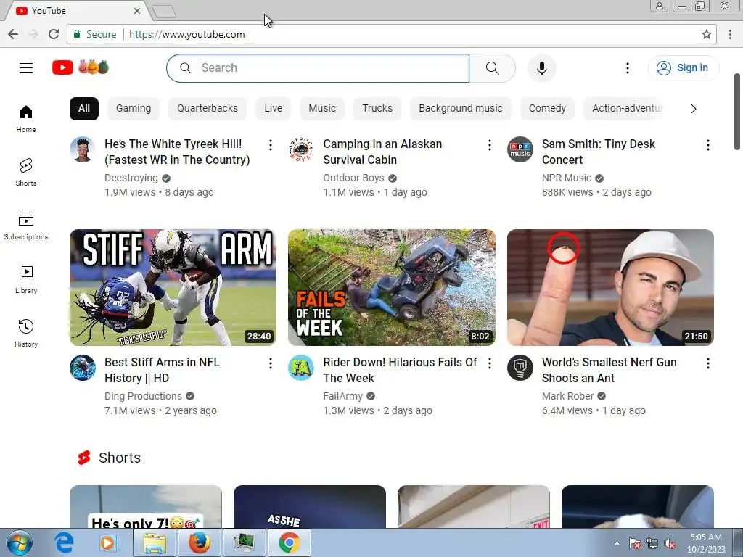Open Camping in an Alaskan Survival Cabin
This screenshot has width=743, height=557.
point(382,152)
